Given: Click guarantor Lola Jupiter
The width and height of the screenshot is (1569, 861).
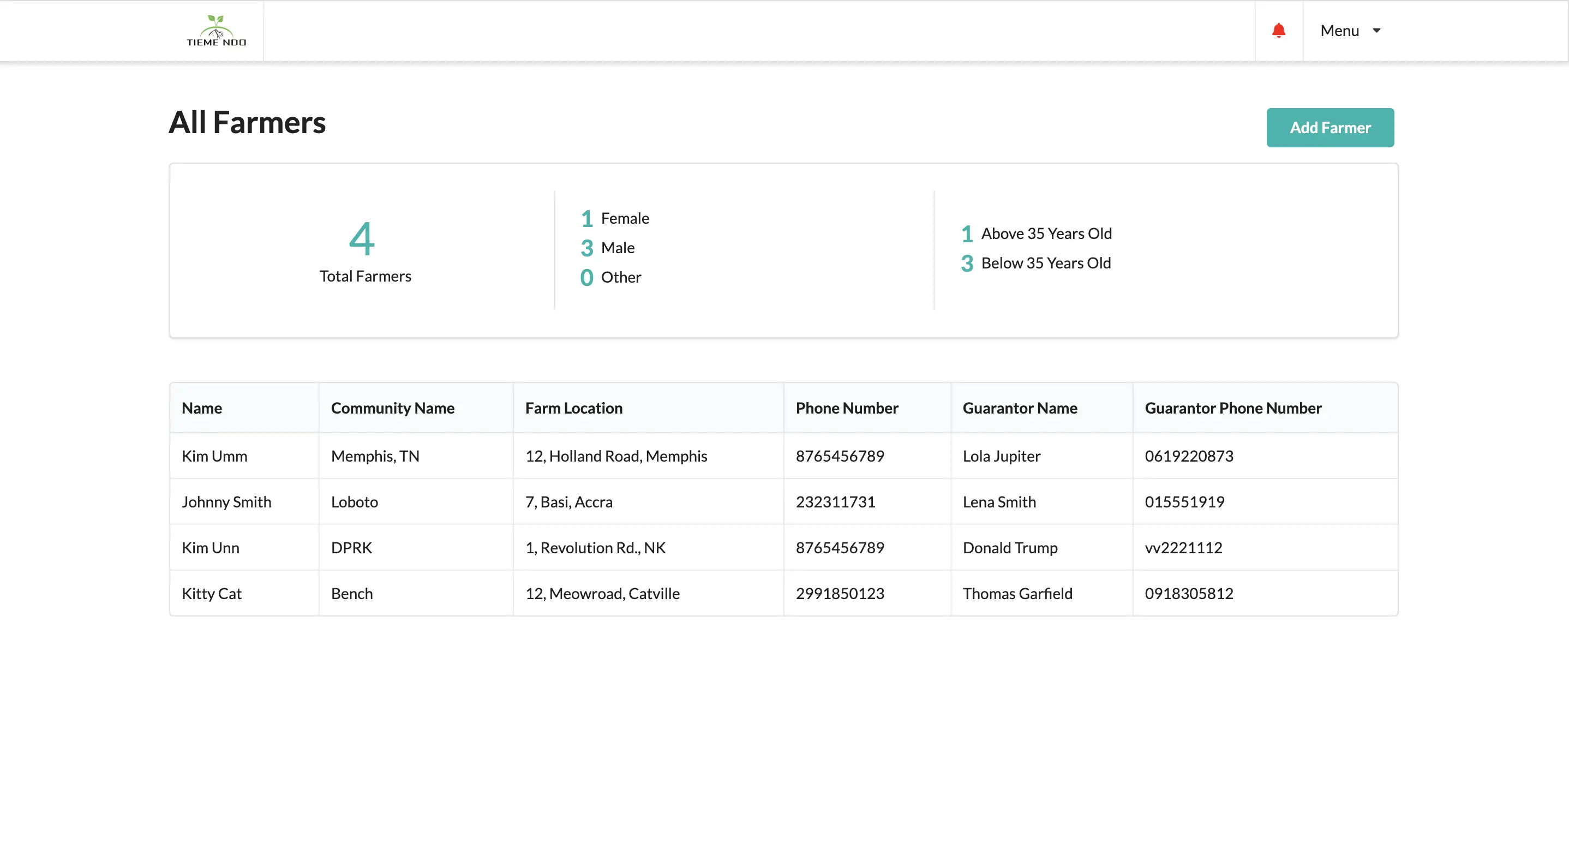Looking at the screenshot, I should [x=1001, y=456].
